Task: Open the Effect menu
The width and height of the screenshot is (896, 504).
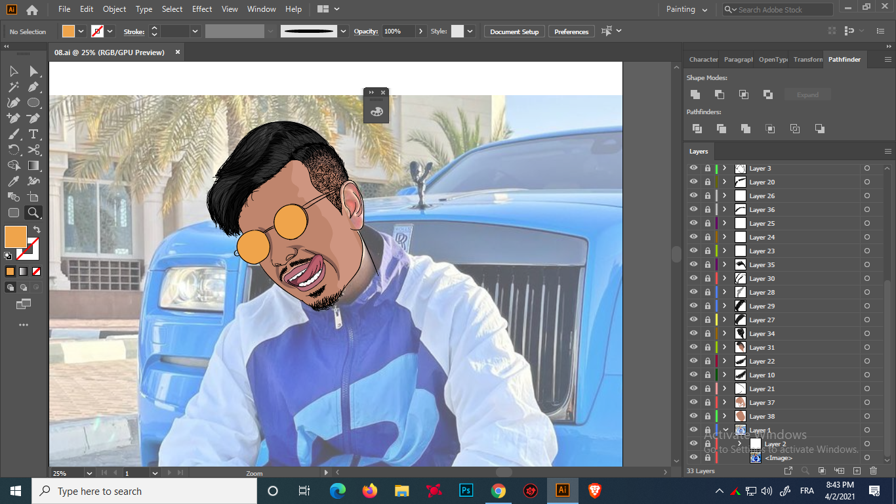Action: (x=202, y=9)
